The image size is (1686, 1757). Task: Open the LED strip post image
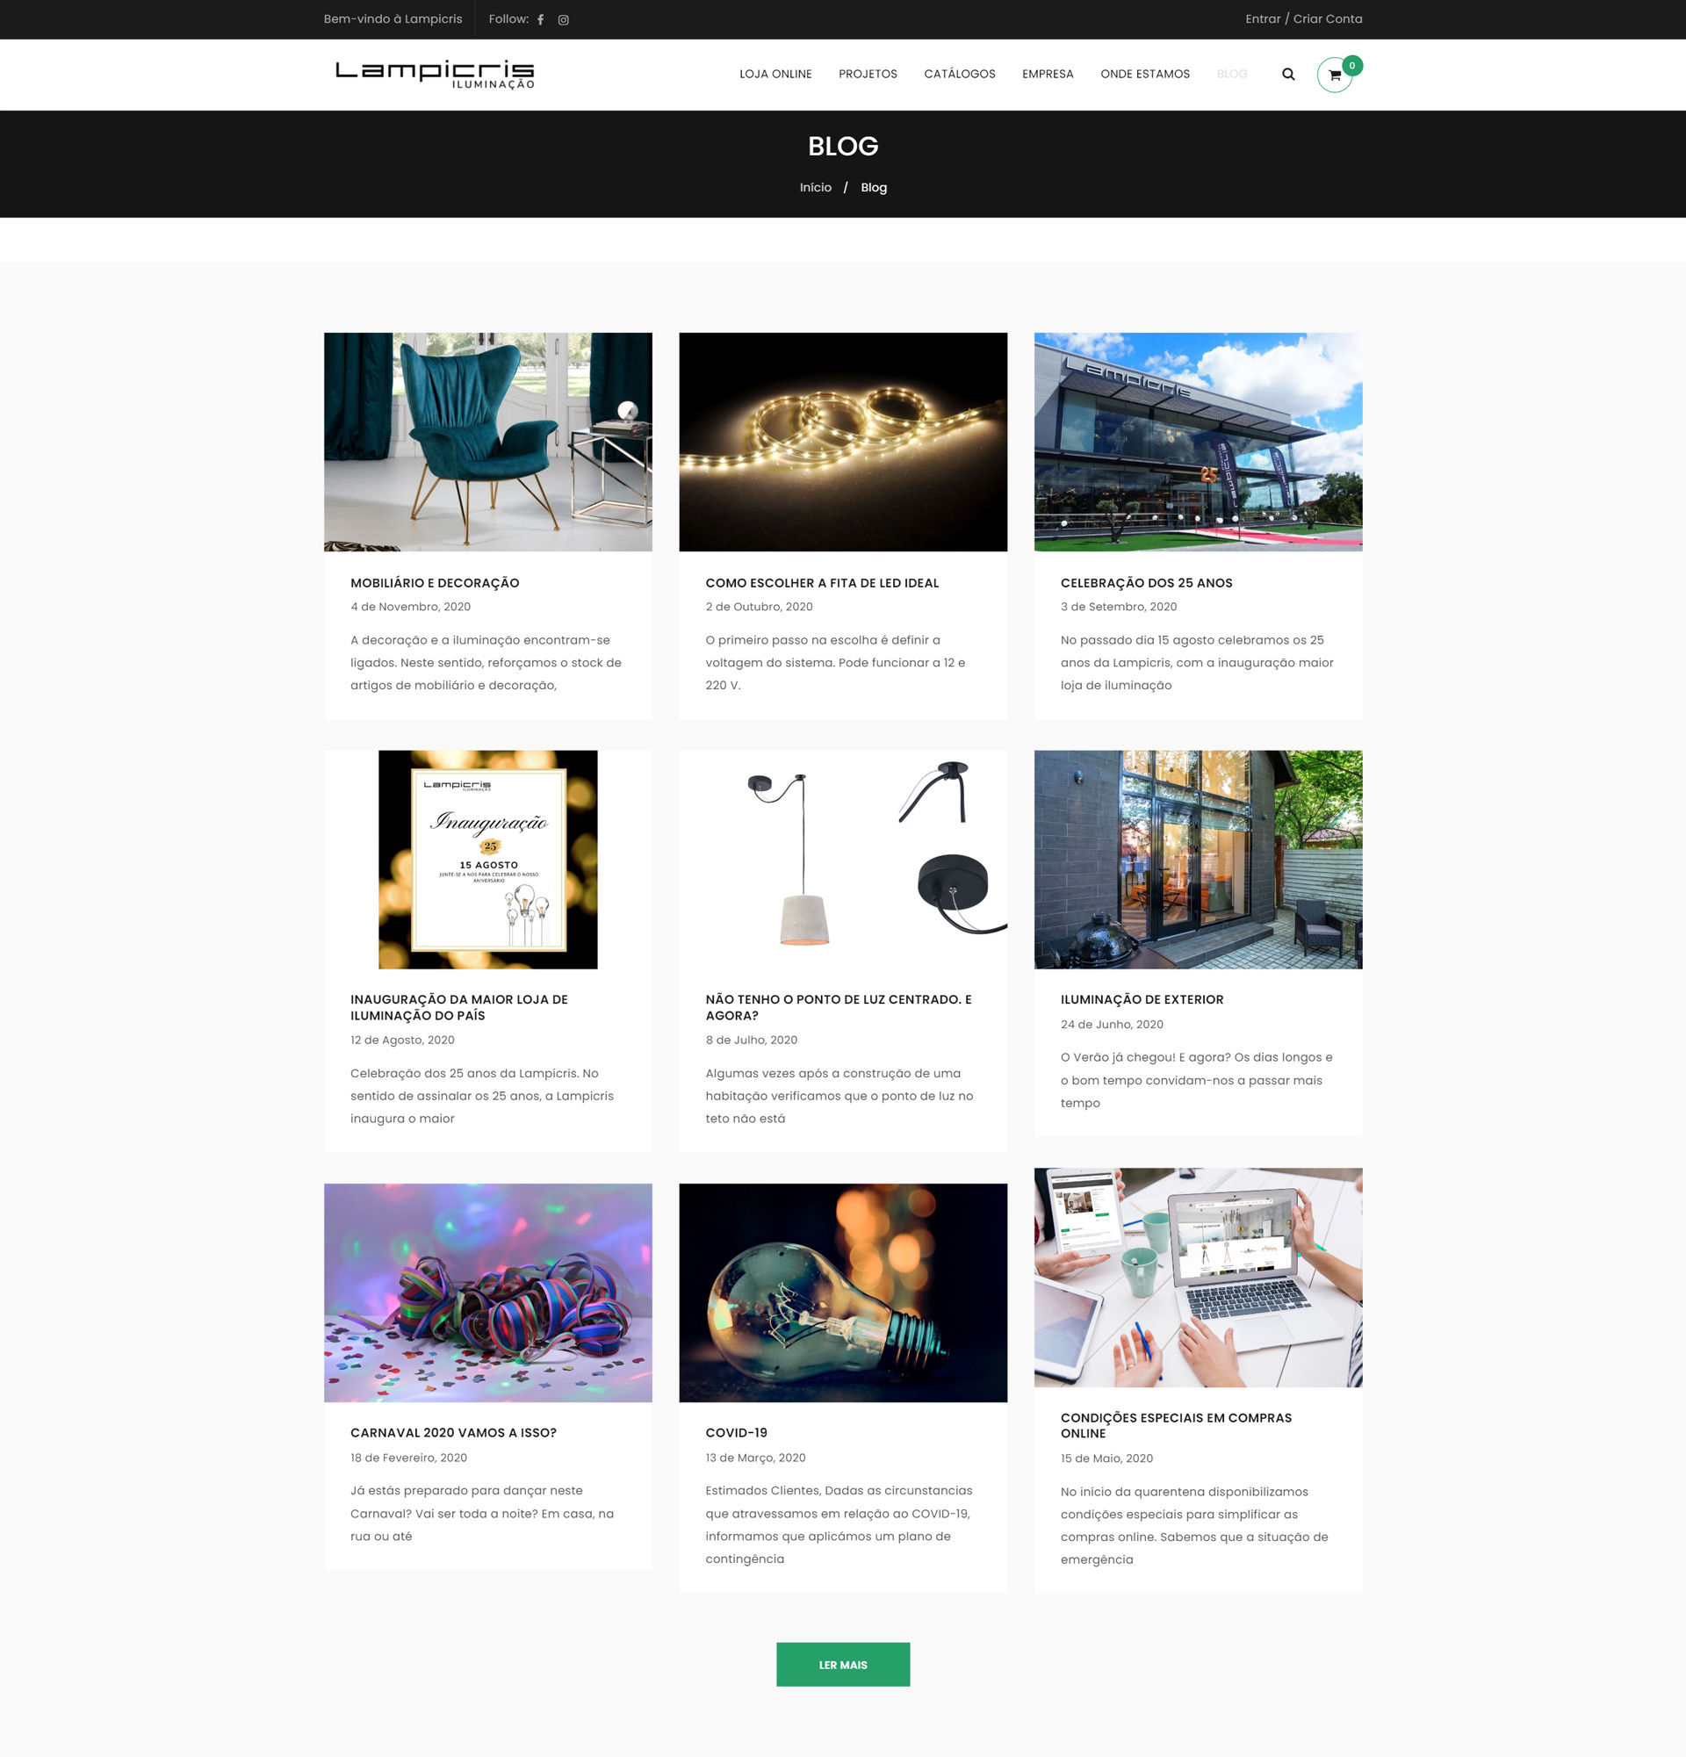tap(842, 442)
